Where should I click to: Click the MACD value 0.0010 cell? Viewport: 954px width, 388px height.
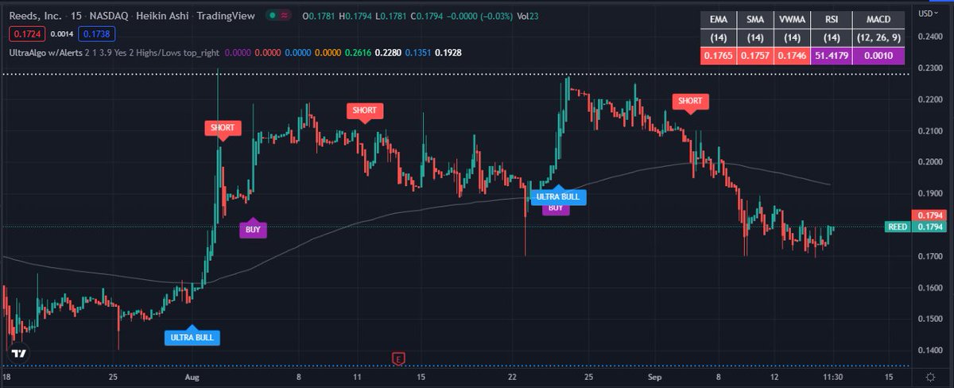click(x=878, y=56)
